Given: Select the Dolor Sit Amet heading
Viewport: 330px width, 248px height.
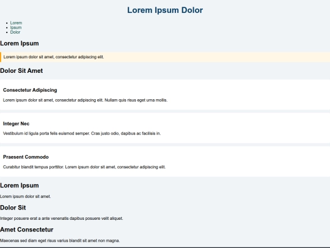Looking at the screenshot, I should click(21, 70).
